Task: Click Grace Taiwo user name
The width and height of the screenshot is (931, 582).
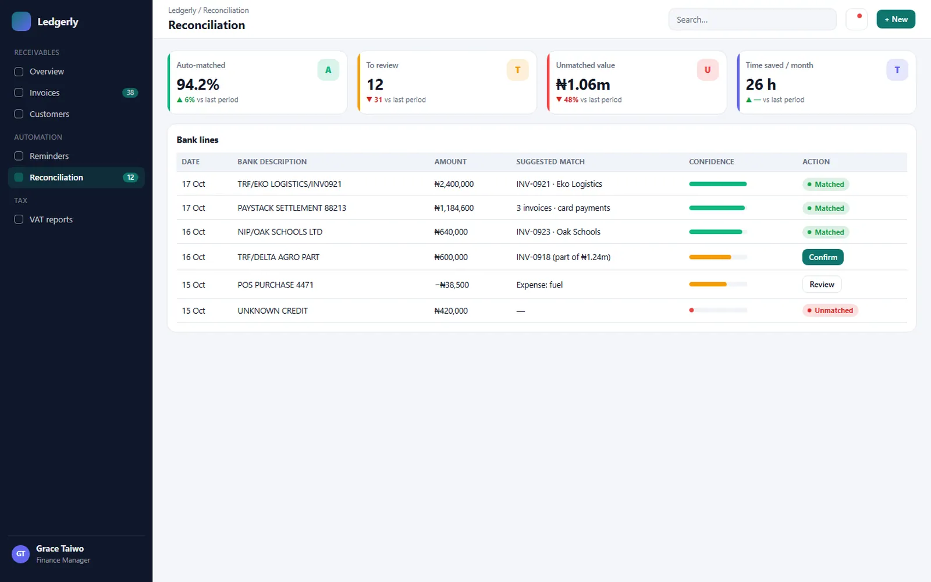Action: point(60,548)
